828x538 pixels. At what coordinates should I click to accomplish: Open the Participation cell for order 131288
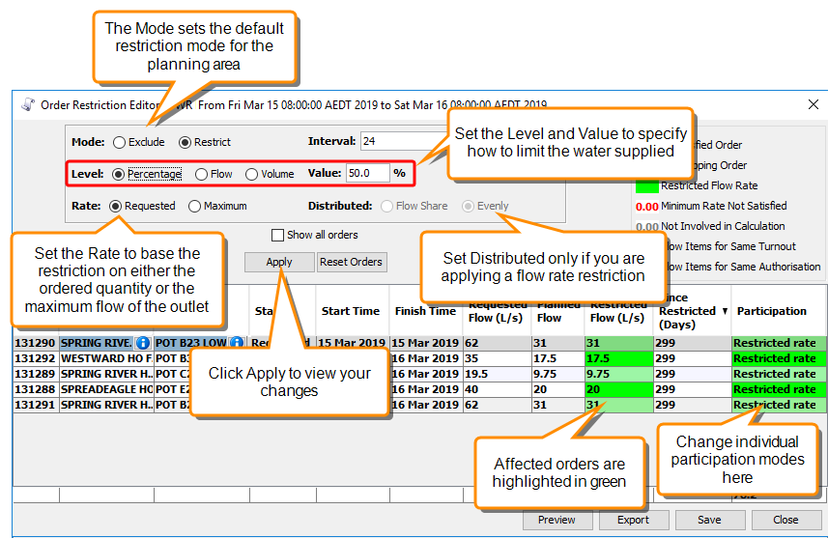point(777,389)
